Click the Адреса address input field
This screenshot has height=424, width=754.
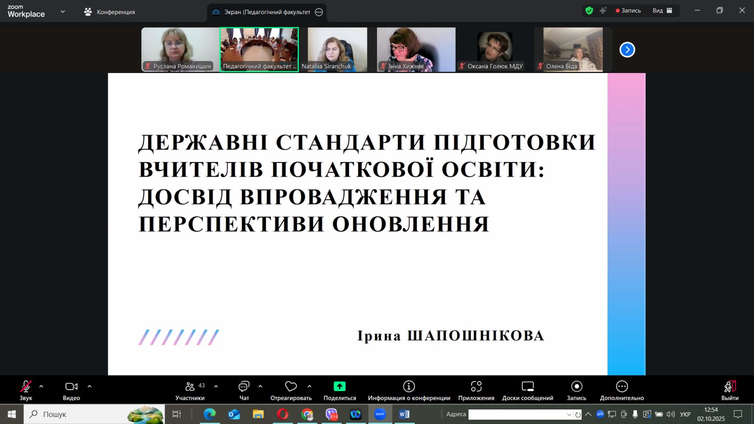[518, 414]
